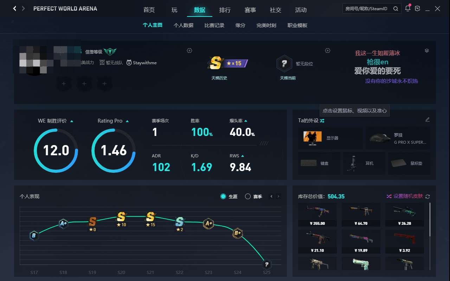Open the ¥26.28 skin thumbnail
Image resolution: width=450 pixels, height=281 pixels.
(405, 215)
